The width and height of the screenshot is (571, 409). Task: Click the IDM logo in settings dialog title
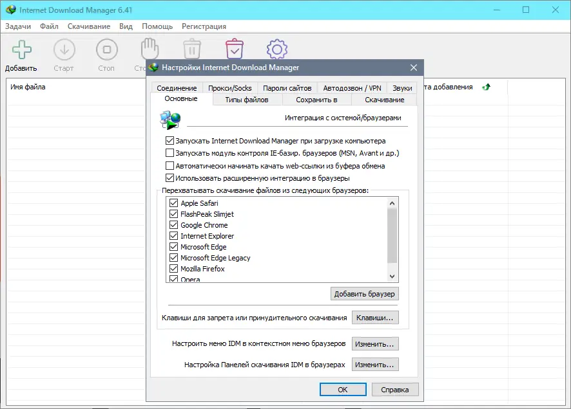[154, 67]
